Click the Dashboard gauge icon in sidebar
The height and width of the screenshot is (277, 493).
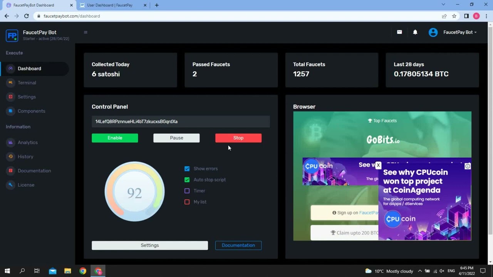coord(10,68)
